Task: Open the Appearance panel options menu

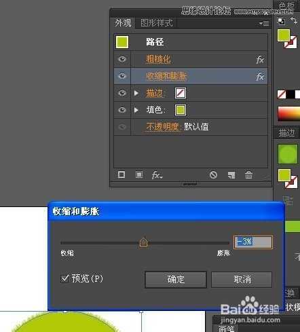Action: pyautogui.click(x=264, y=23)
